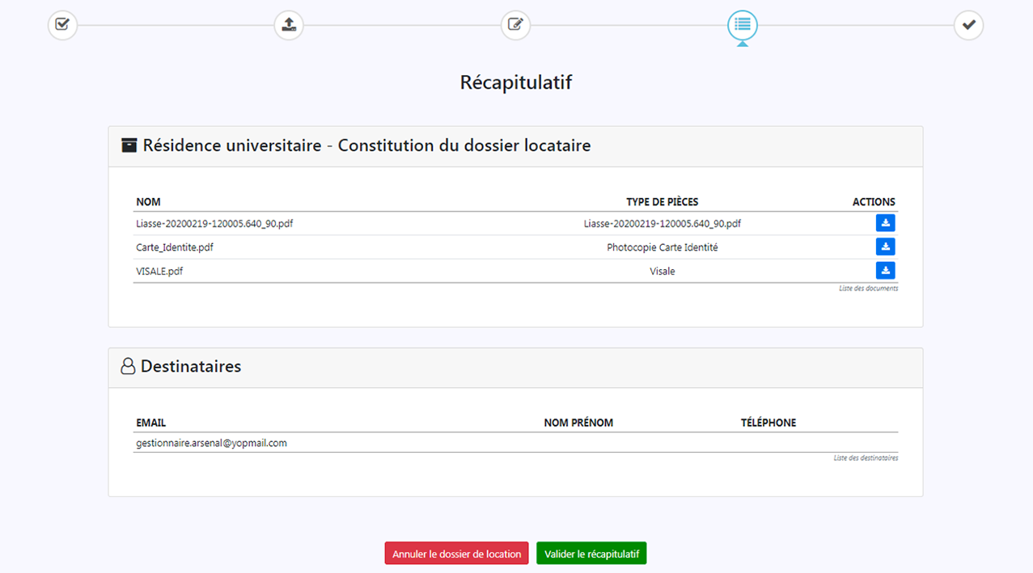Download the VISALE.pdf document
The width and height of the screenshot is (1033, 573).
(x=885, y=271)
